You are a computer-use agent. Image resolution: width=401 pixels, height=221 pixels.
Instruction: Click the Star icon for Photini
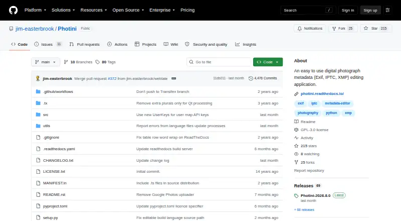click(x=366, y=29)
